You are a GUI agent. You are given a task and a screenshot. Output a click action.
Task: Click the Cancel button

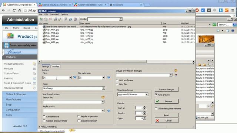(x=166, y=121)
